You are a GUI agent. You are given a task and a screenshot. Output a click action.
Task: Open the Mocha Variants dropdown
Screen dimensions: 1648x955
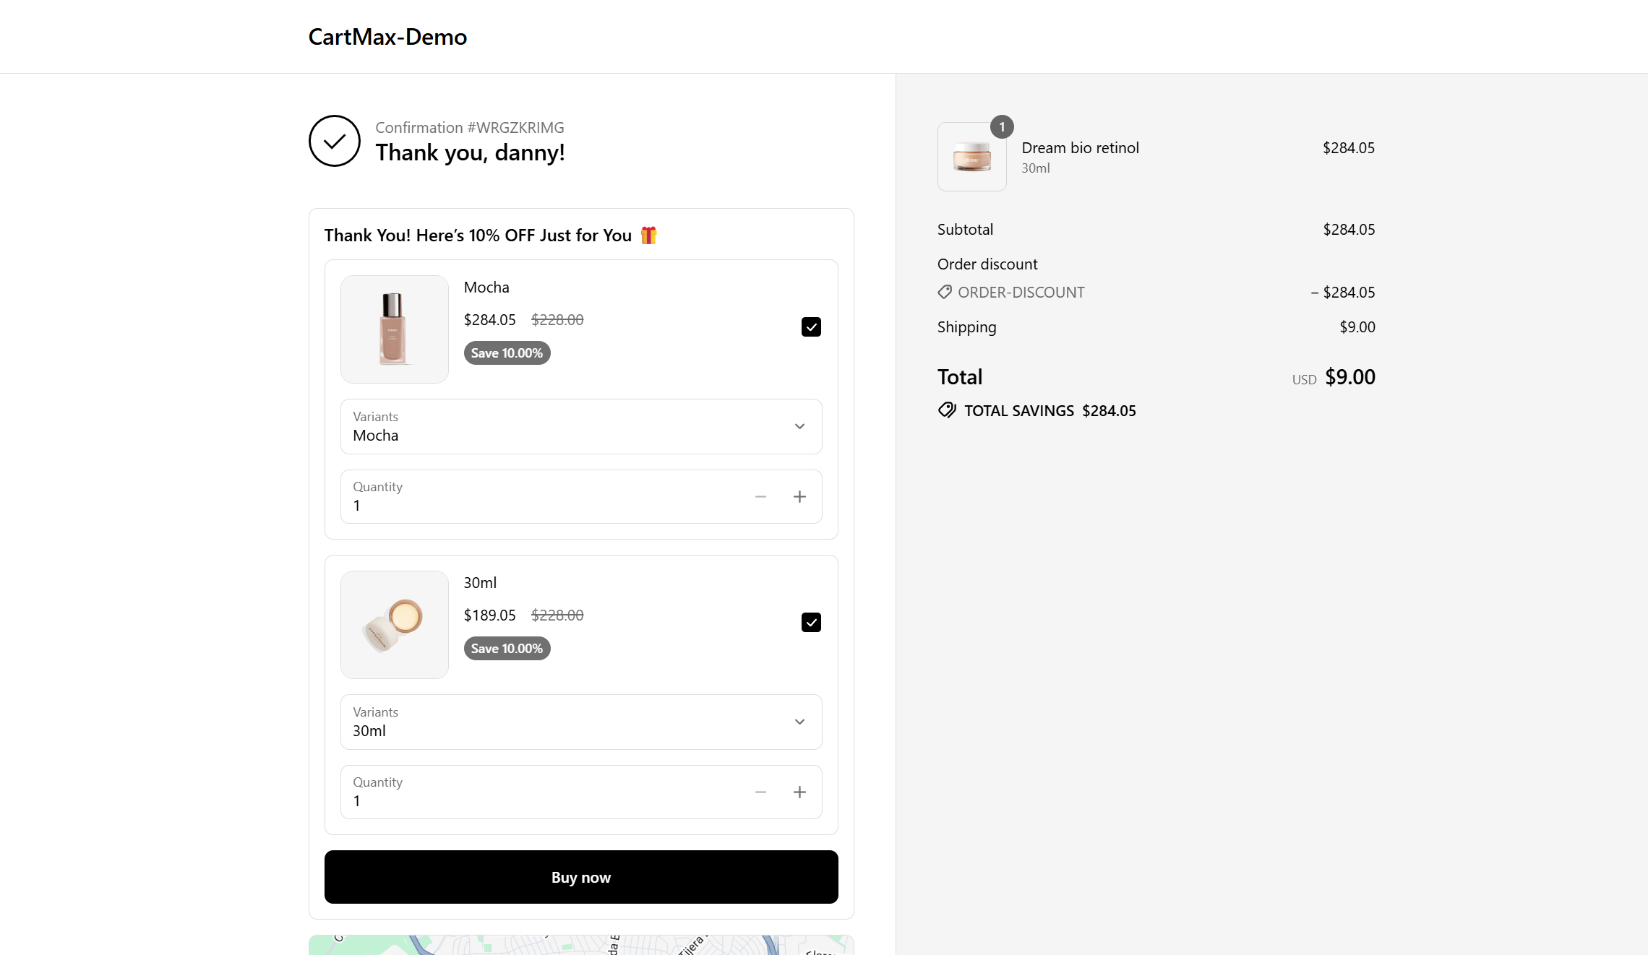tap(581, 427)
